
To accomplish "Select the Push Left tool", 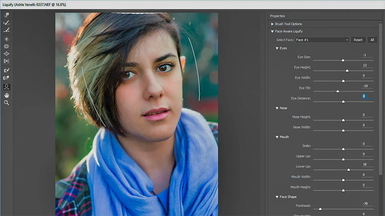I will [x=7, y=61].
